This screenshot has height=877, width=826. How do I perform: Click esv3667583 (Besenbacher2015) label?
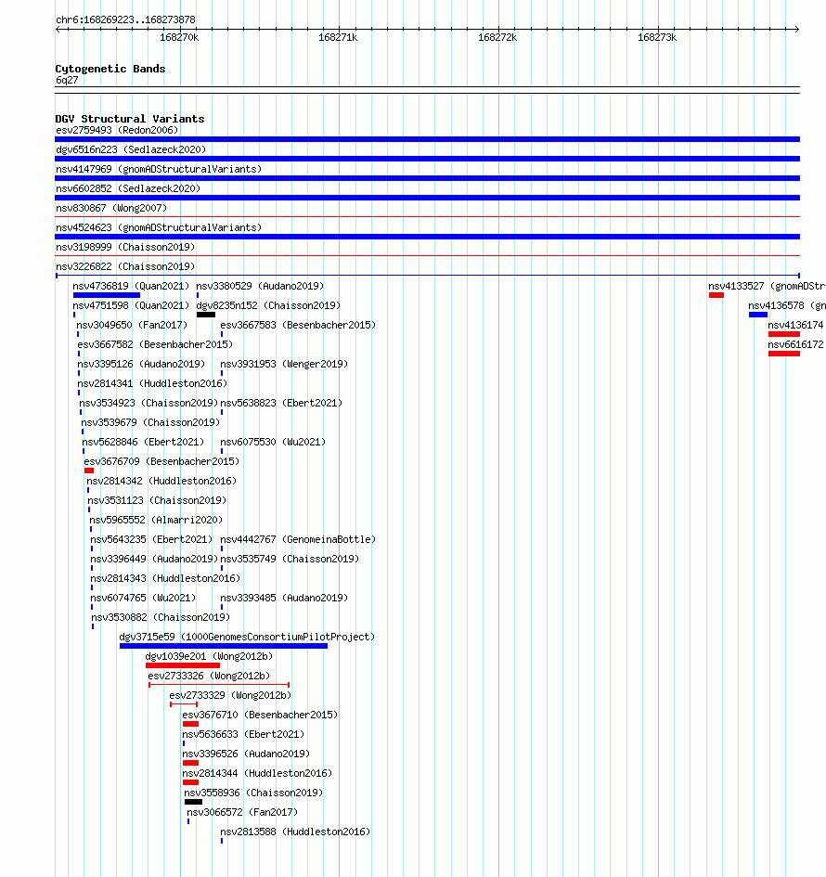coord(298,326)
